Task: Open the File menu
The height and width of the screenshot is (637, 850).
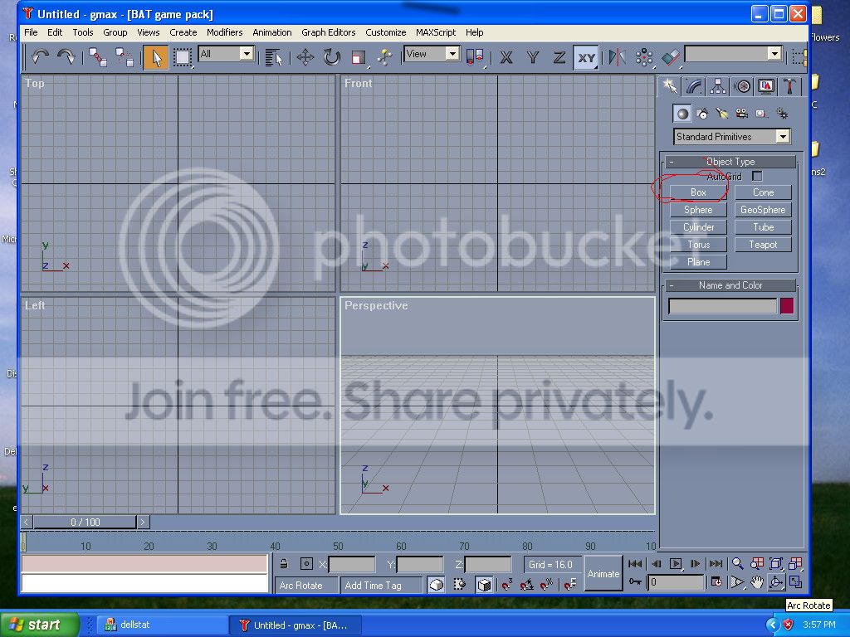Action: [31, 32]
